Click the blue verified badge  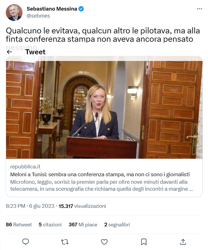pyautogui.click(x=81, y=9)
